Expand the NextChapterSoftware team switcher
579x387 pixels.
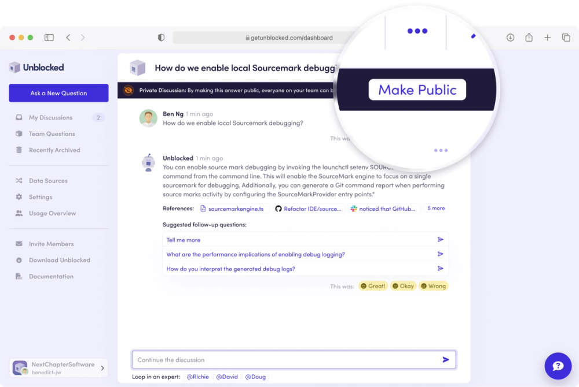58,368
